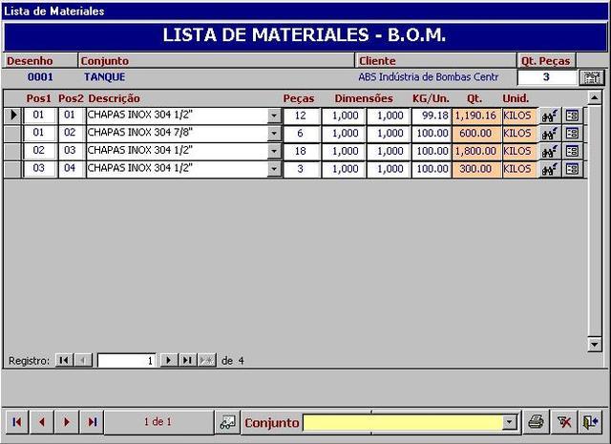
Task: Click client name ABS Indústria de Bombas Centr
Action: pos(429,77)
